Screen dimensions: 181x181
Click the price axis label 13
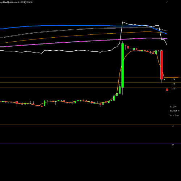pos(174,84)
